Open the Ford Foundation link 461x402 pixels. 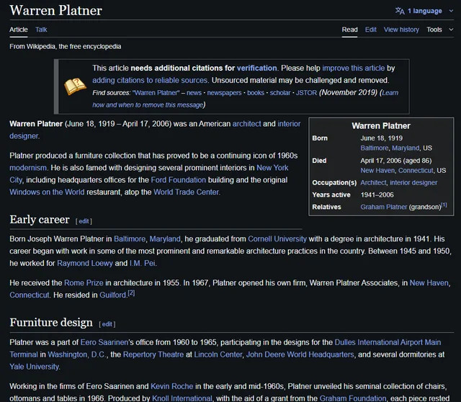click(178, 179)
